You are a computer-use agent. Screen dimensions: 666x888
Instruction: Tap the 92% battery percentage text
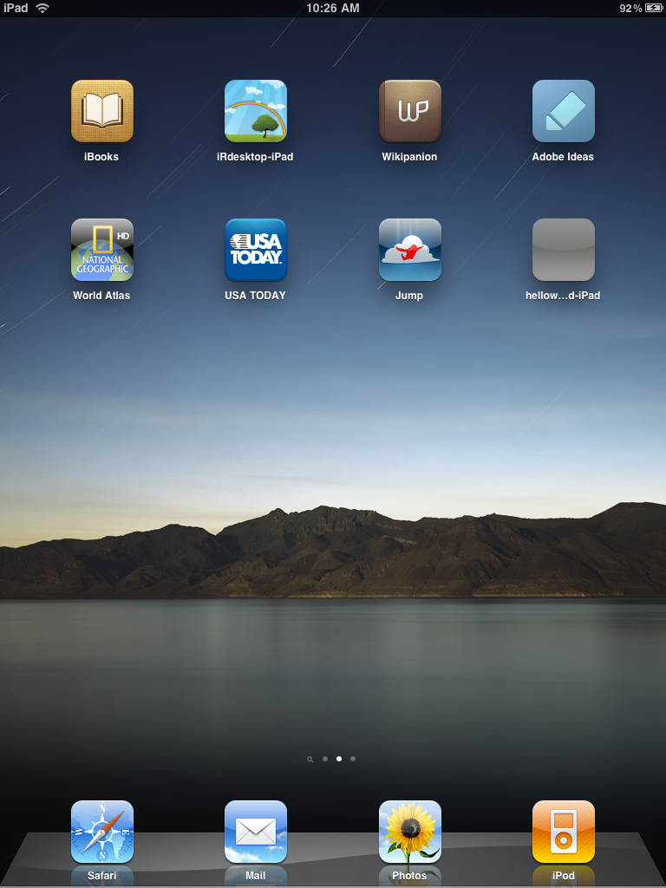pyautogui.click(x=631, y=9)
